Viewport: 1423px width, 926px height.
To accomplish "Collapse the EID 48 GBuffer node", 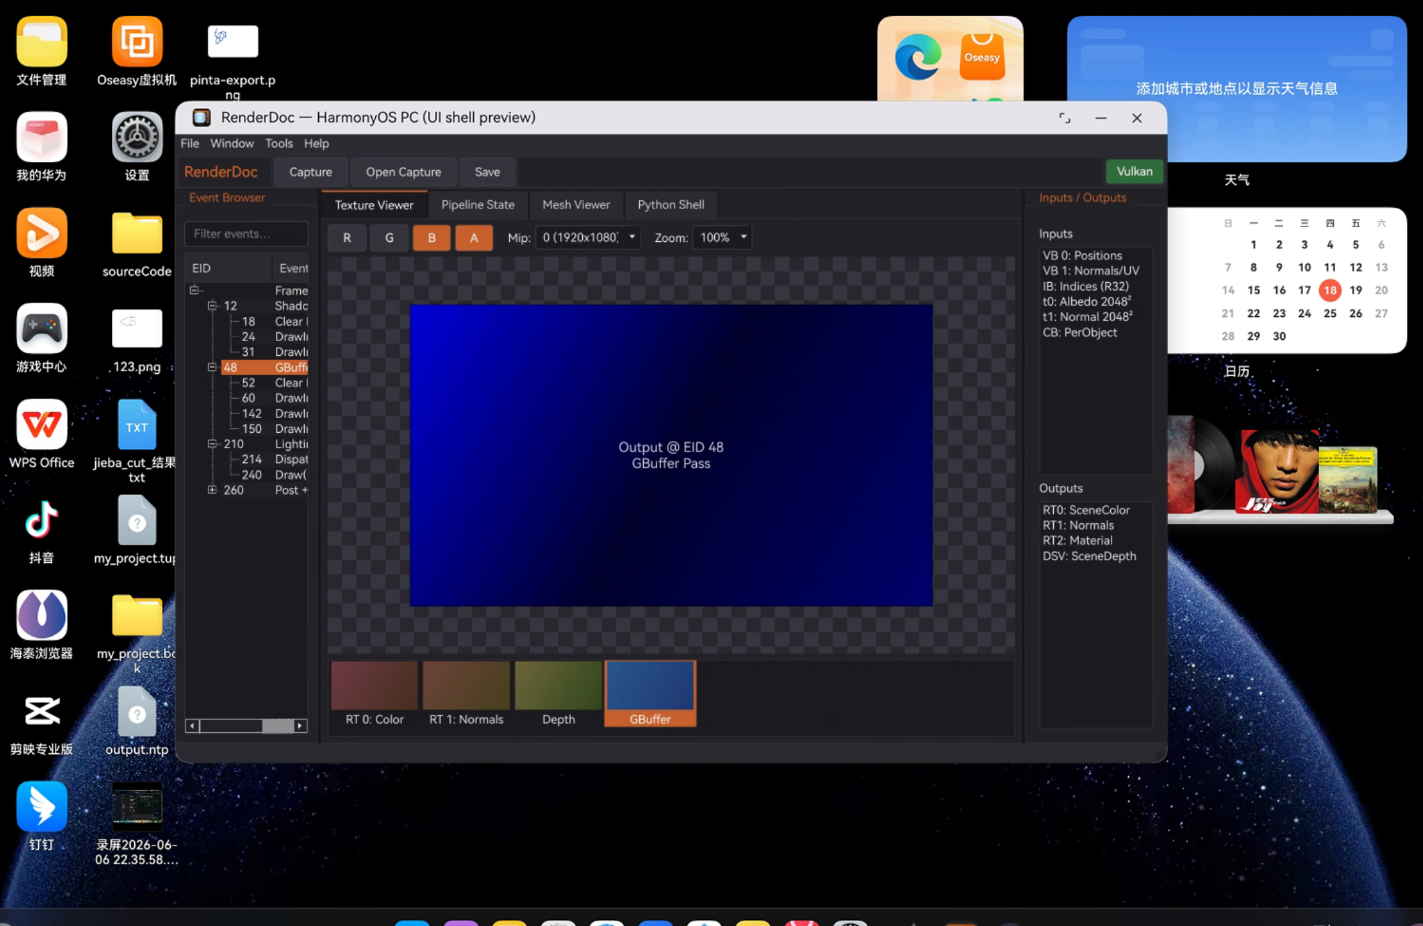I will click(212, 367).
